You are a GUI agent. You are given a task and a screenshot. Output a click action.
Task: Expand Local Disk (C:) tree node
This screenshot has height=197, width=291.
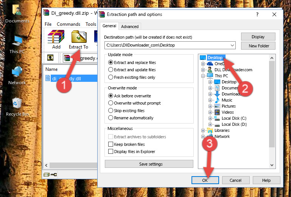point(210,118)
